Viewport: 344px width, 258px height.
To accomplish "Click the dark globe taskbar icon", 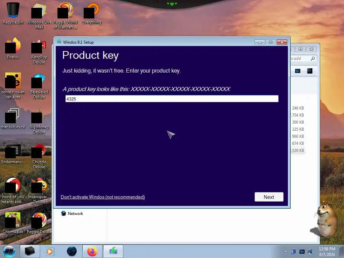I will tap(72, 251).
